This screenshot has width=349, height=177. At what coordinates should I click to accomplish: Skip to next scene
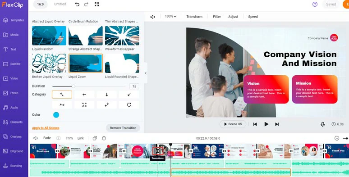(277, 124)
